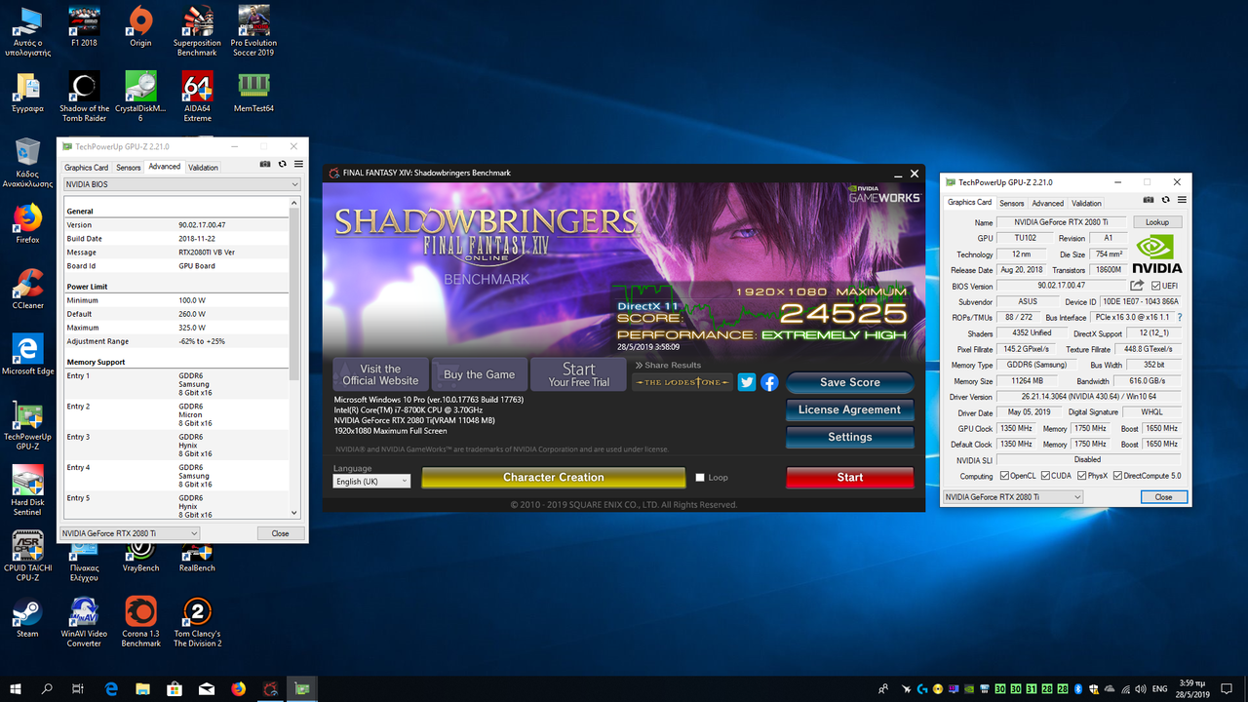Open the Sensors tab in left GPU-Z window
The height and width of the screenshot is (702, 1248).
pyautogui.click(x=129, y=167)
